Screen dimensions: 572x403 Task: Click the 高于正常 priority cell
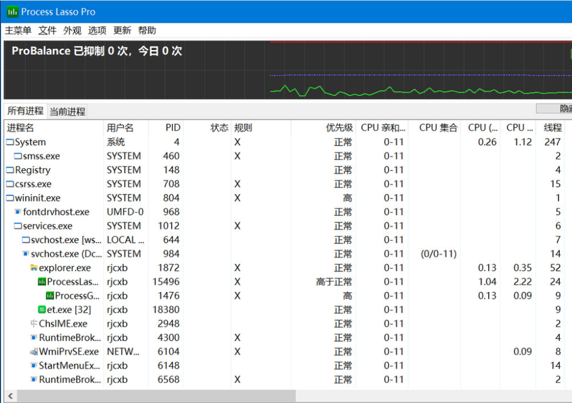(334, 282)
